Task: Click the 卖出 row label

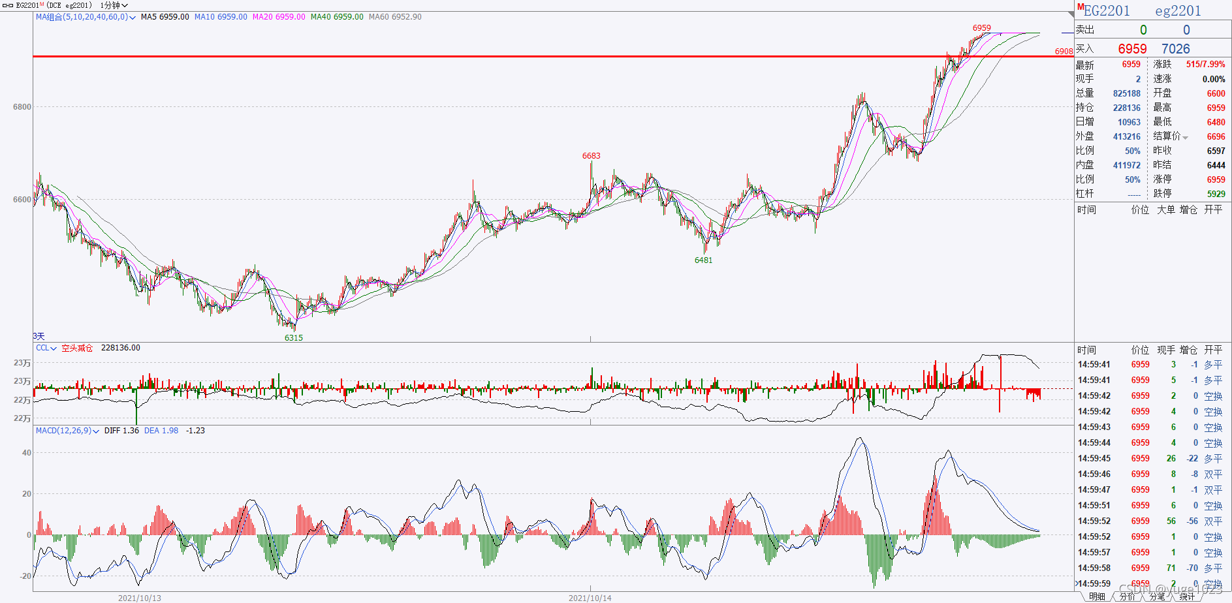Action: 1085,29
